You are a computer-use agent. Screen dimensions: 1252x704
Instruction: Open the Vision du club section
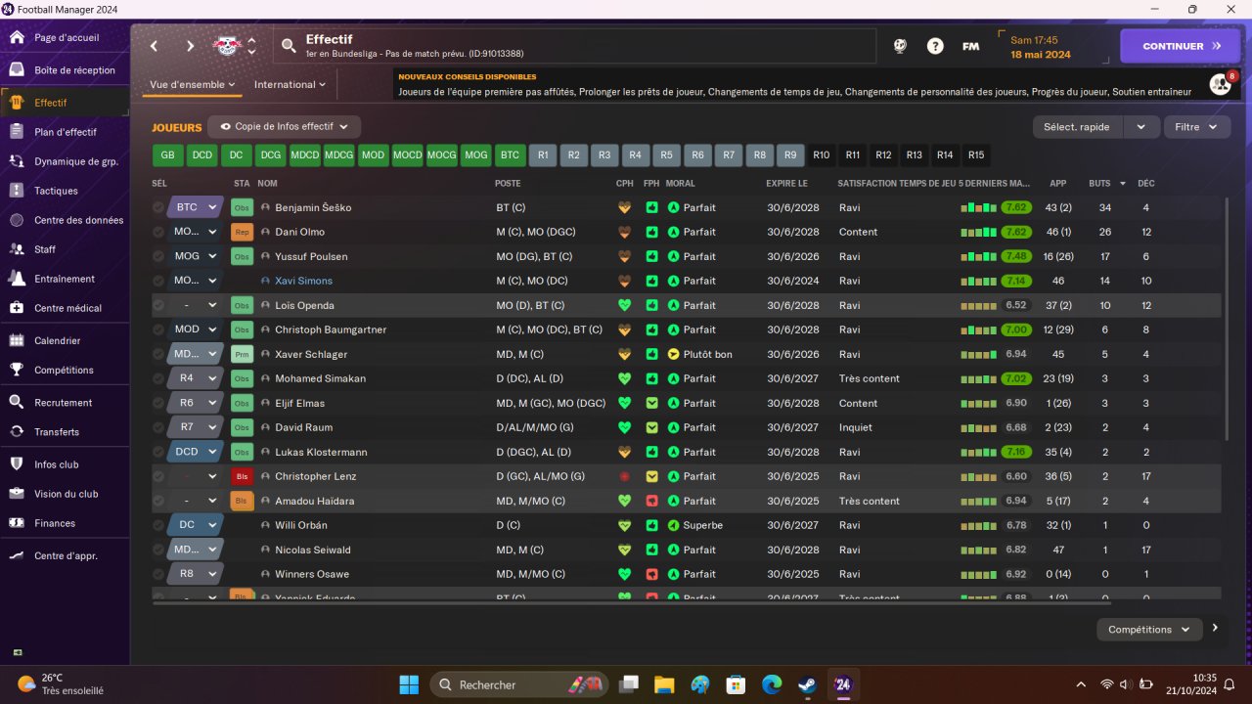click(x=64, y=494)
